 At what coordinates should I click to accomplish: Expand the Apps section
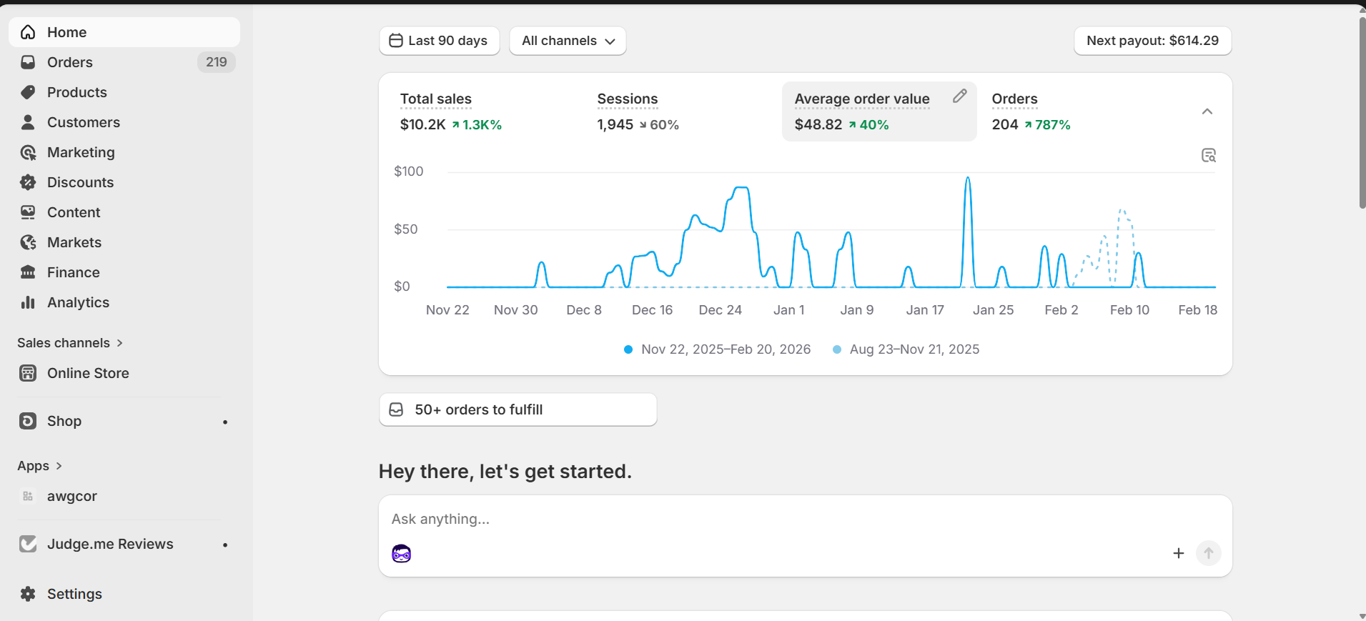(40, 466)
